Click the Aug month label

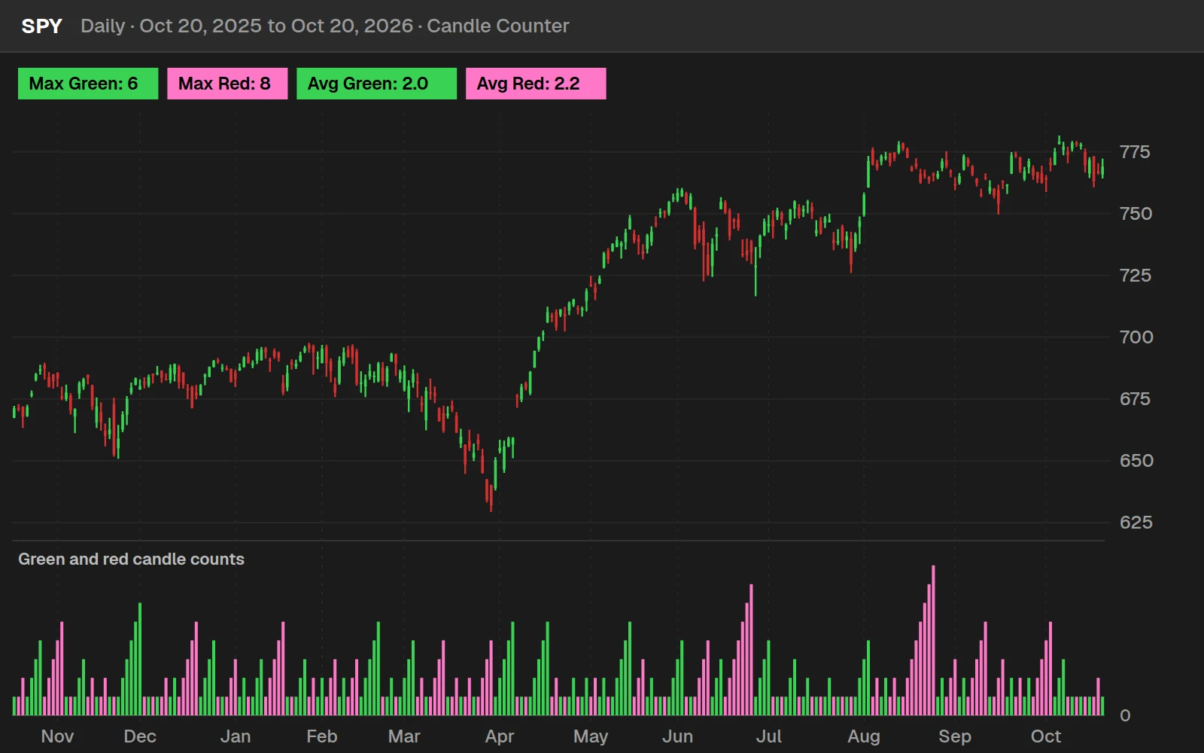864,736
